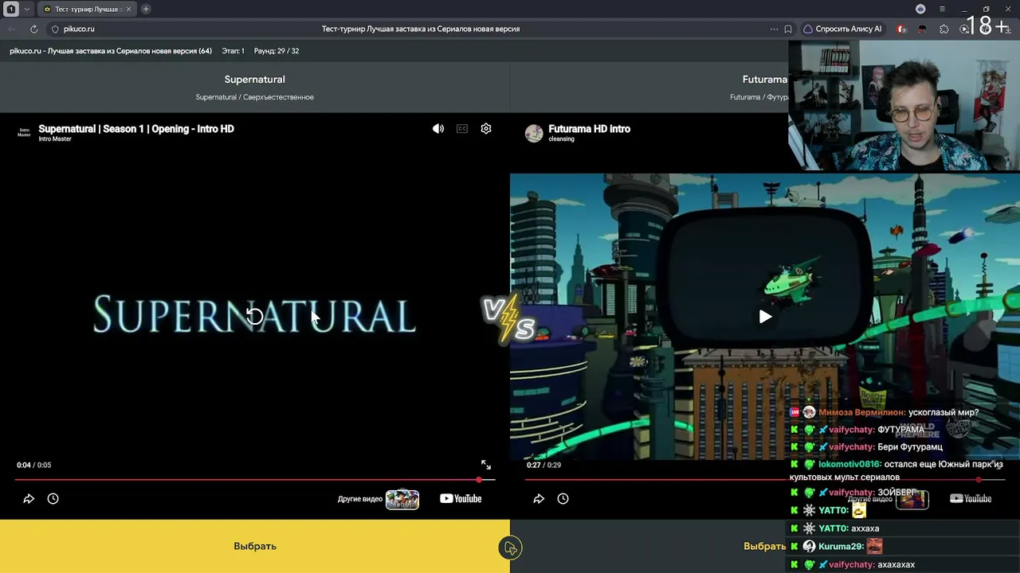
Task: Replay the Supernatural intro video
Action: 254,317
